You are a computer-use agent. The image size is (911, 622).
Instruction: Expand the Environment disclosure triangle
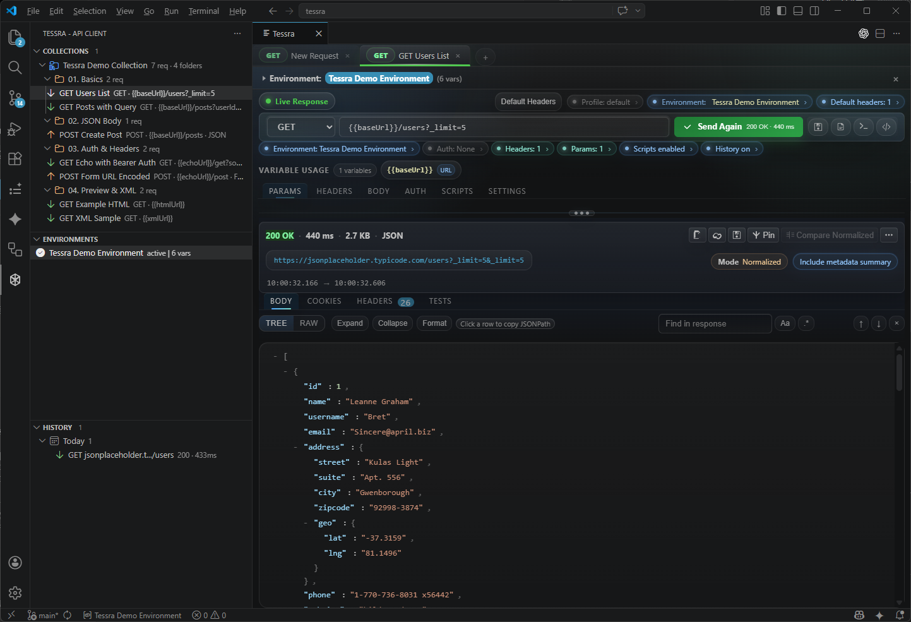coord(263,78)
